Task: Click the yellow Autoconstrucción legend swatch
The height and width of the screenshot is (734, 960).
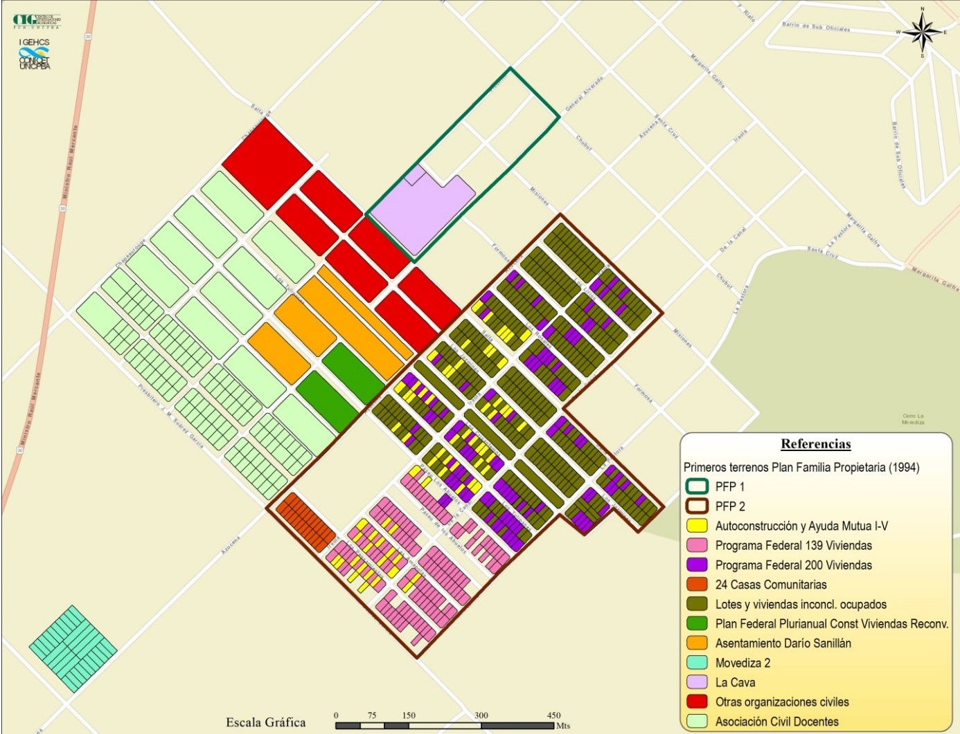Action: tap(697, 526)
